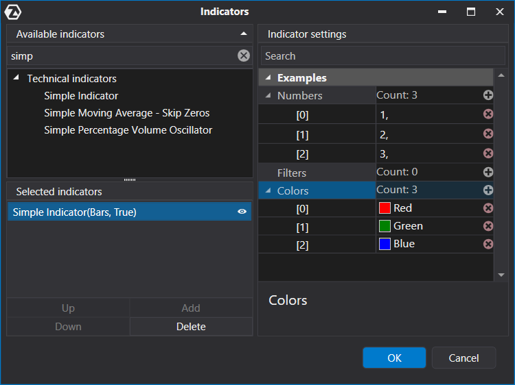Click the Numbers 'Count: 3' value
This screenshot has height=385, width=515.
396,95
